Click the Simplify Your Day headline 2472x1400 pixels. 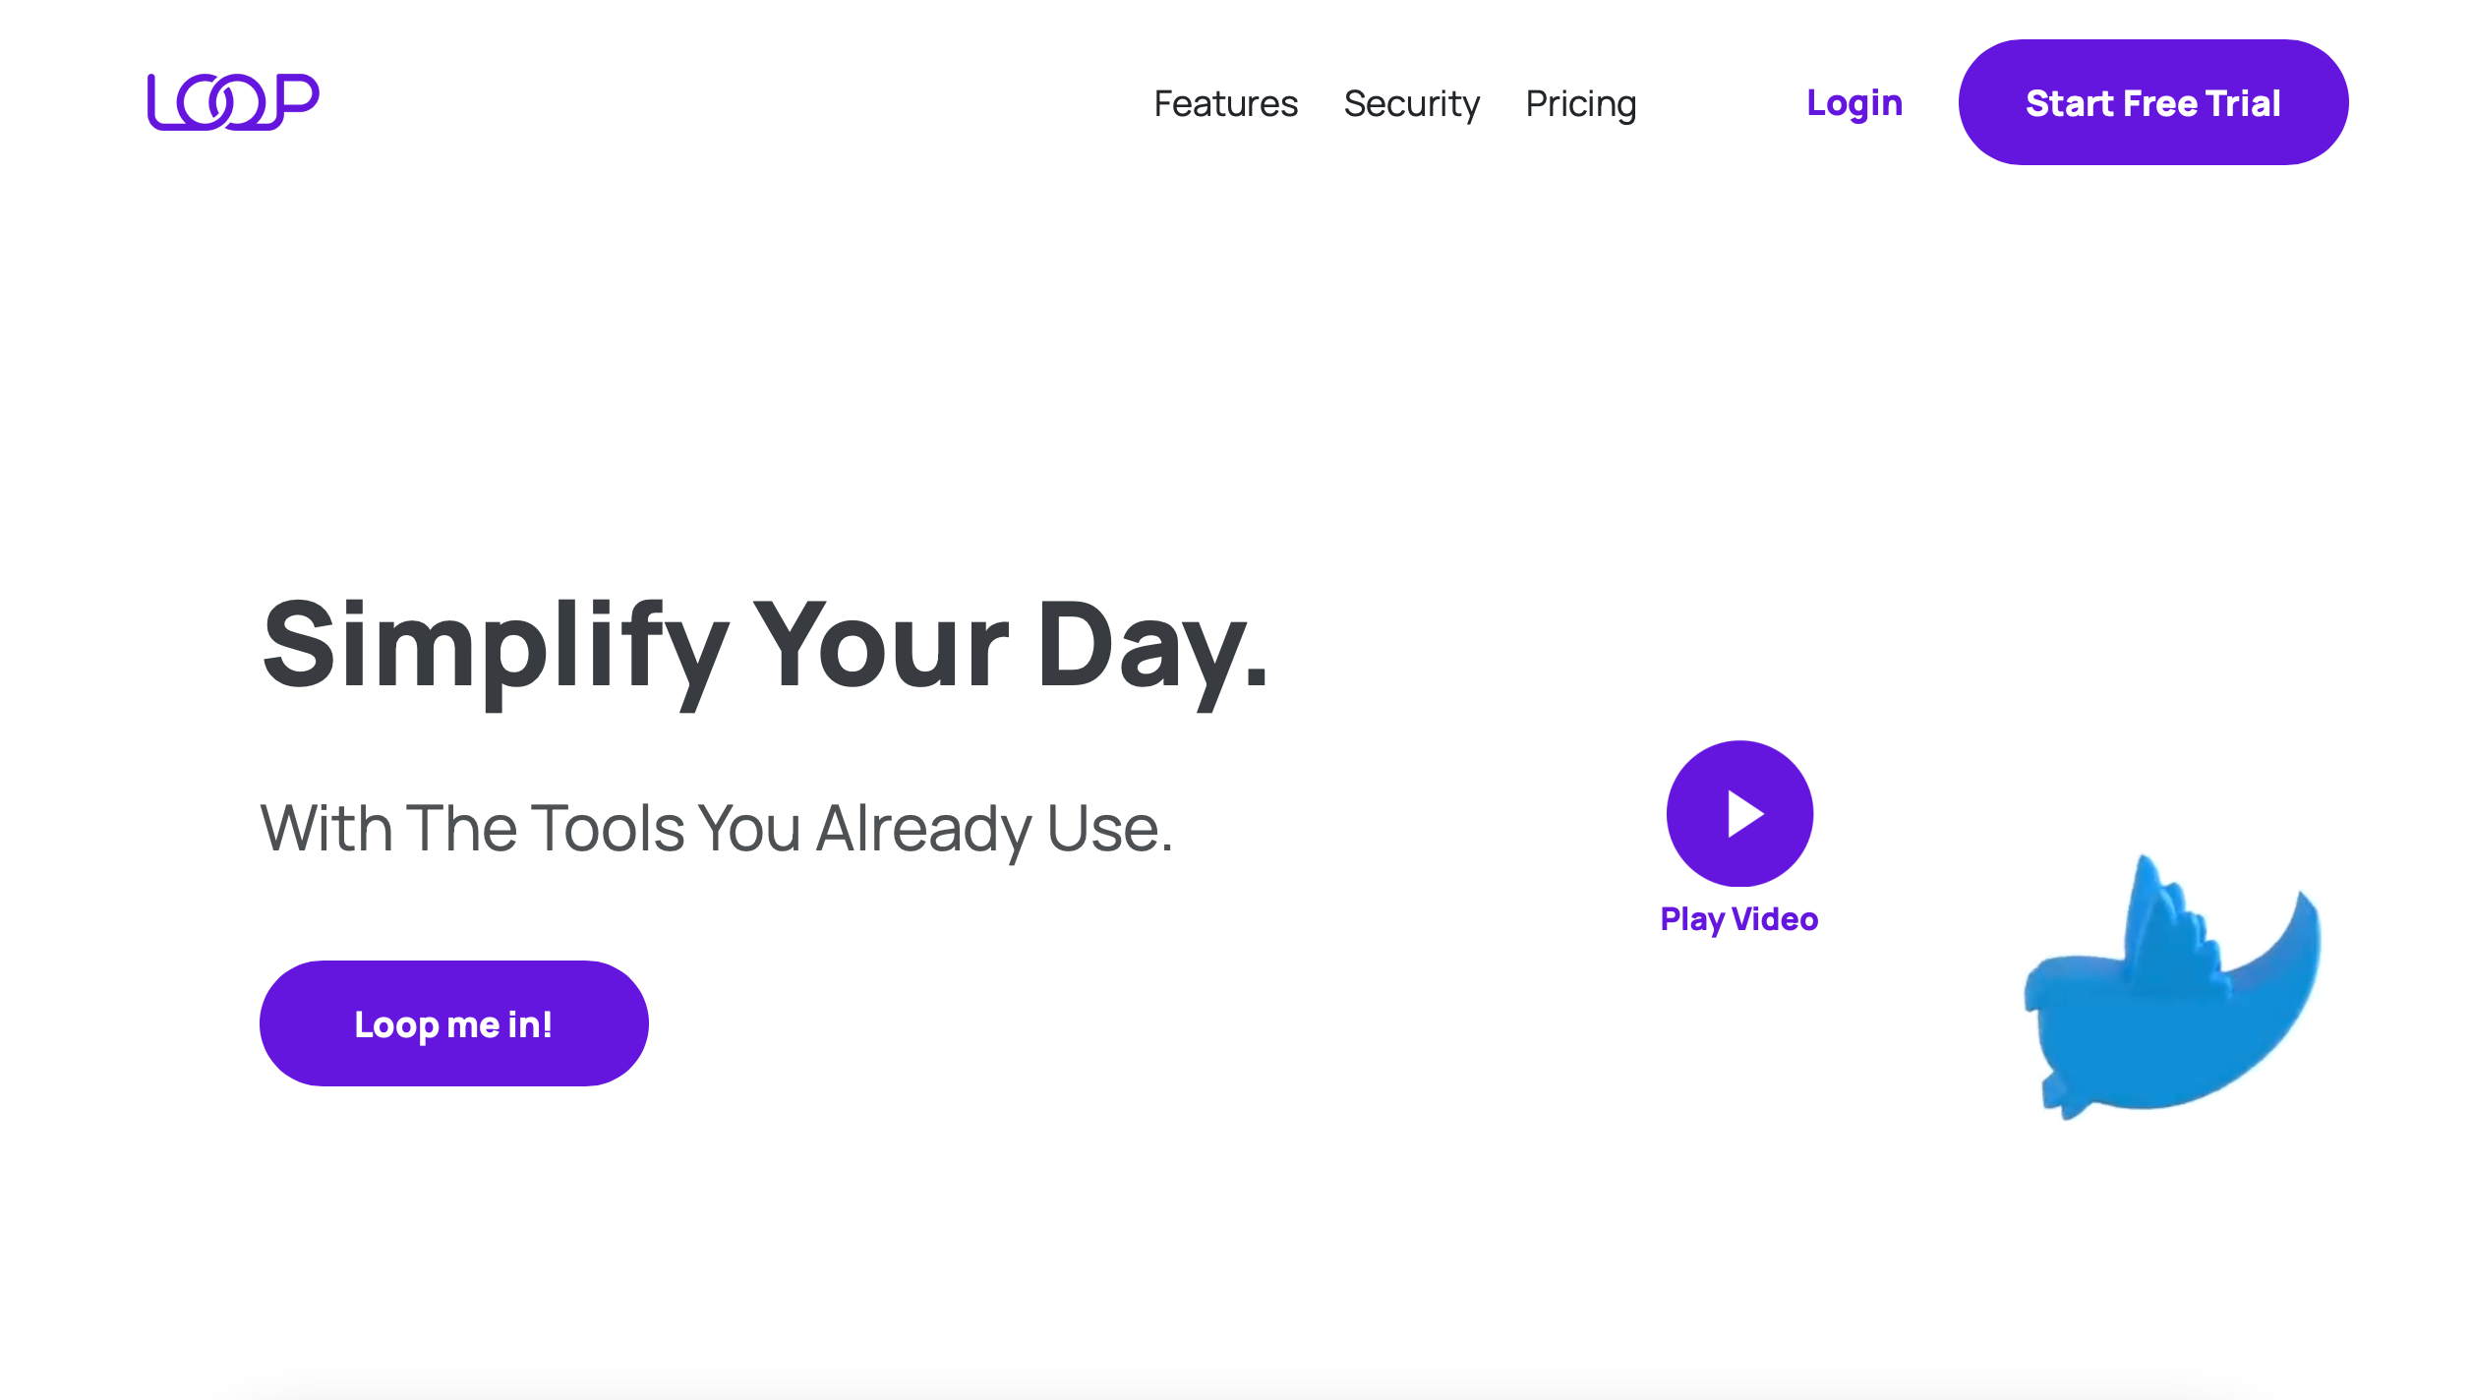(766, 651)
